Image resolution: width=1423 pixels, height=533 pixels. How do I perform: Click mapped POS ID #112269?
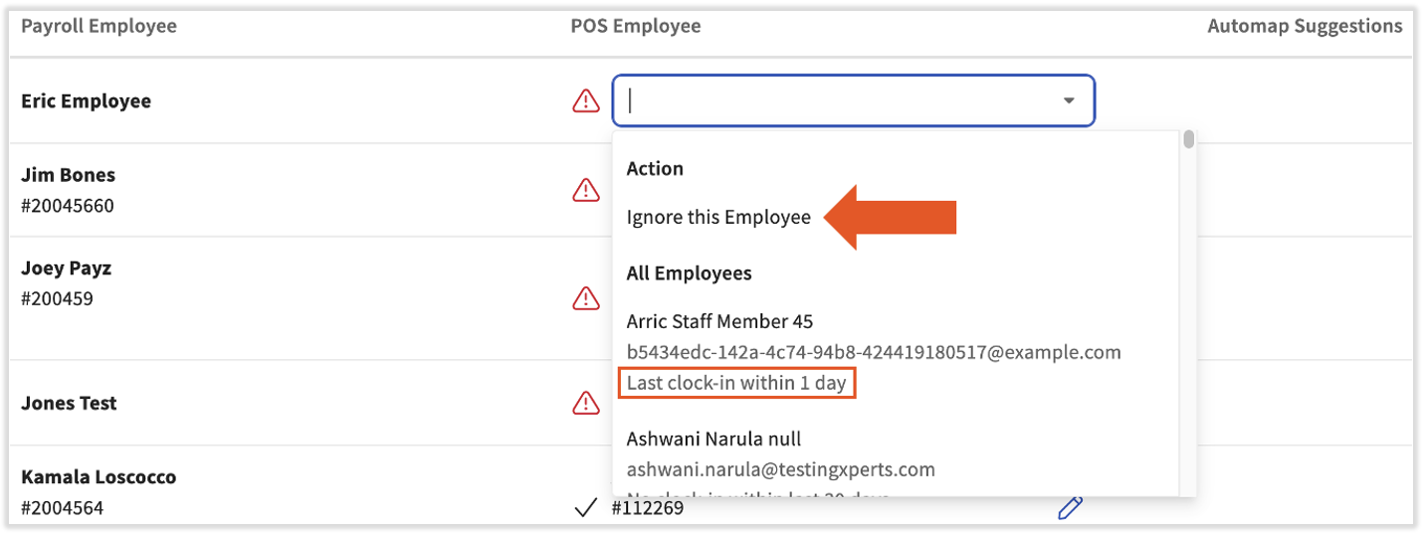[647, 509]
